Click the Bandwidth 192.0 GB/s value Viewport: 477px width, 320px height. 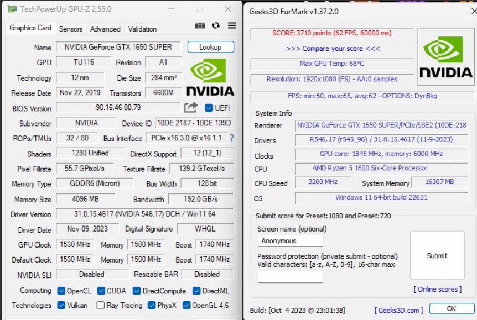[x=201, y=199]
